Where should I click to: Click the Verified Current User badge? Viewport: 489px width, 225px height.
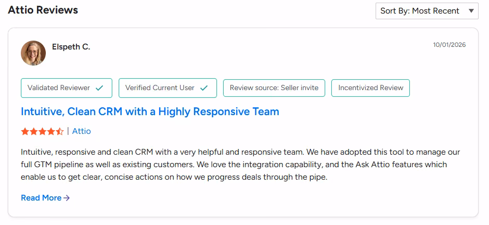(x=168, y=88)
